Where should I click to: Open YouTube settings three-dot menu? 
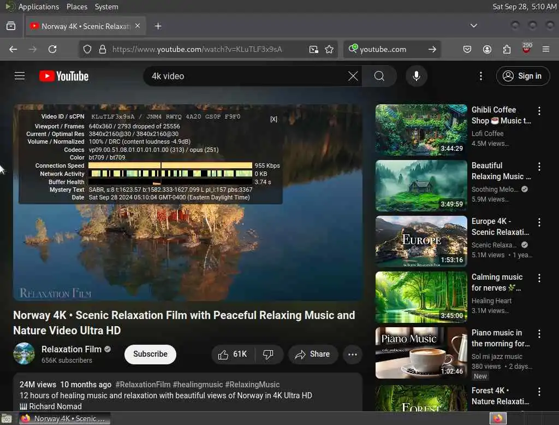[x=480, y=76]
